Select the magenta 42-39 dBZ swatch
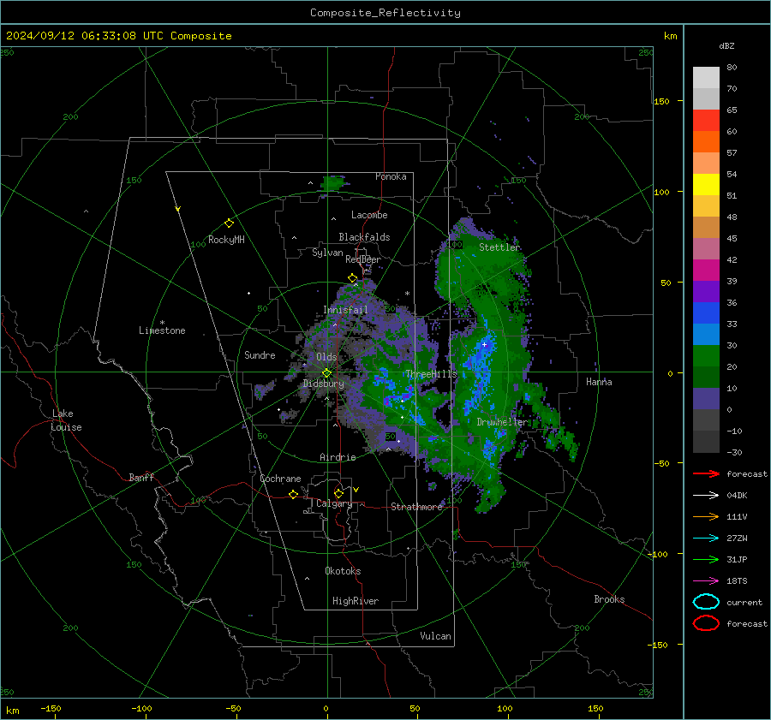The width and height of the screenshot is (771, 720). (706, 271)
